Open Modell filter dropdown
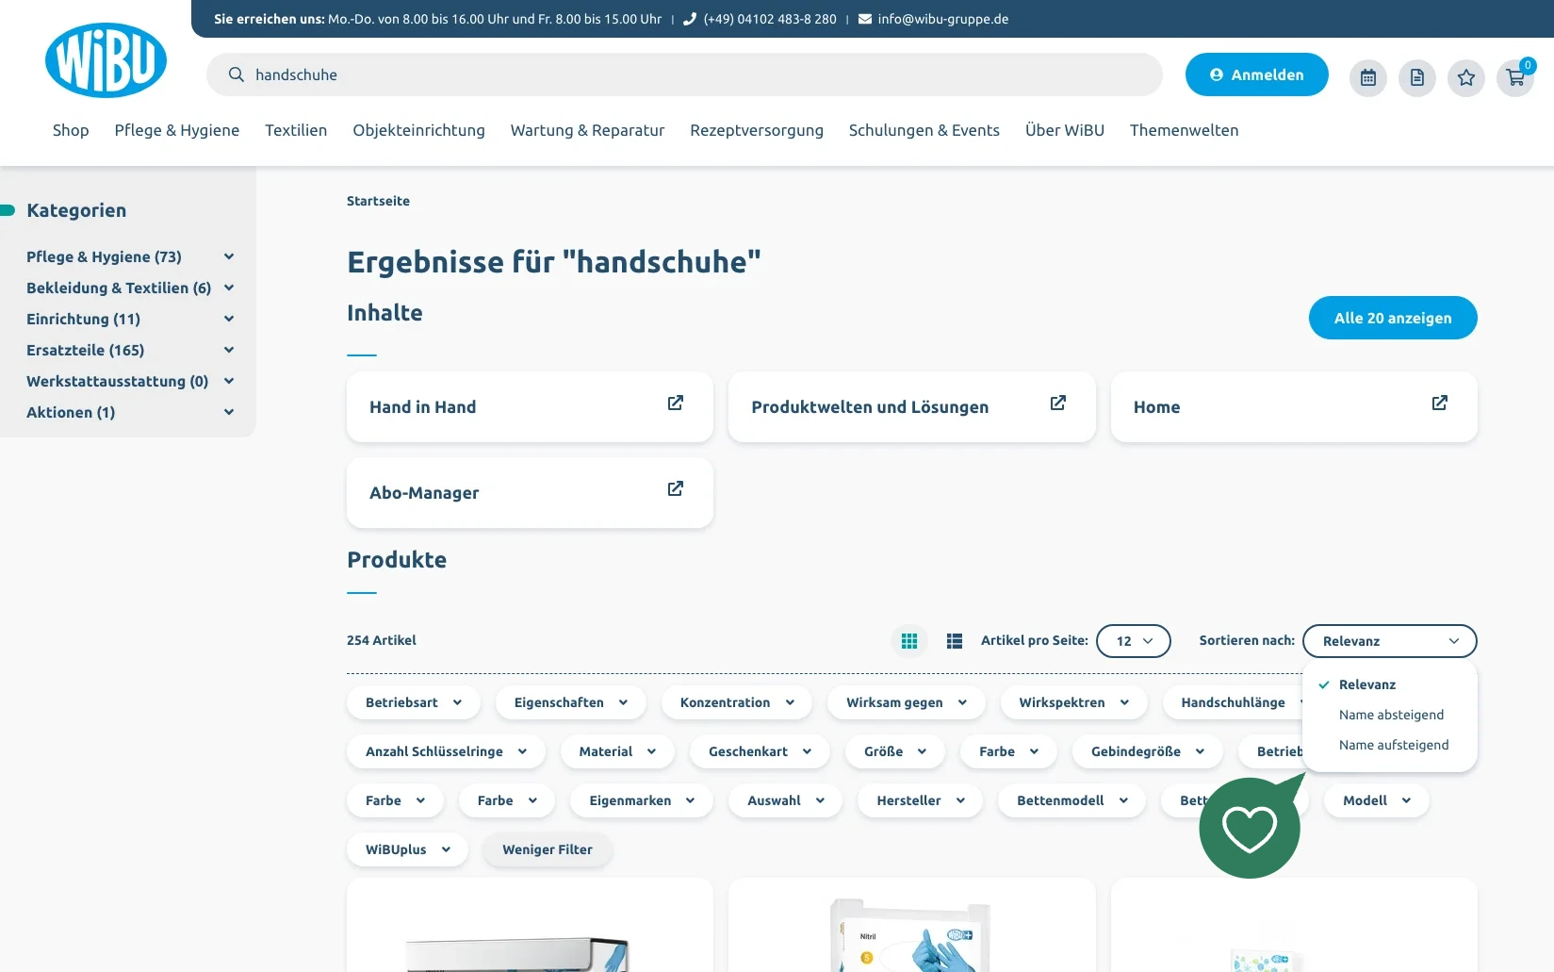This screenshot has height=972, width=1554. coord(1377,800)
